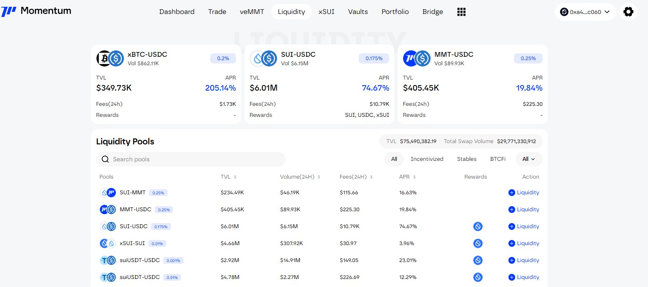Click the plus icon in SUI-MMT row

pyautogui.click(x=511, y=193)
